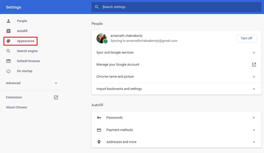Select People in the sidebar menu
The width and height of the screenshot is (264, 153).
point(22,21)
